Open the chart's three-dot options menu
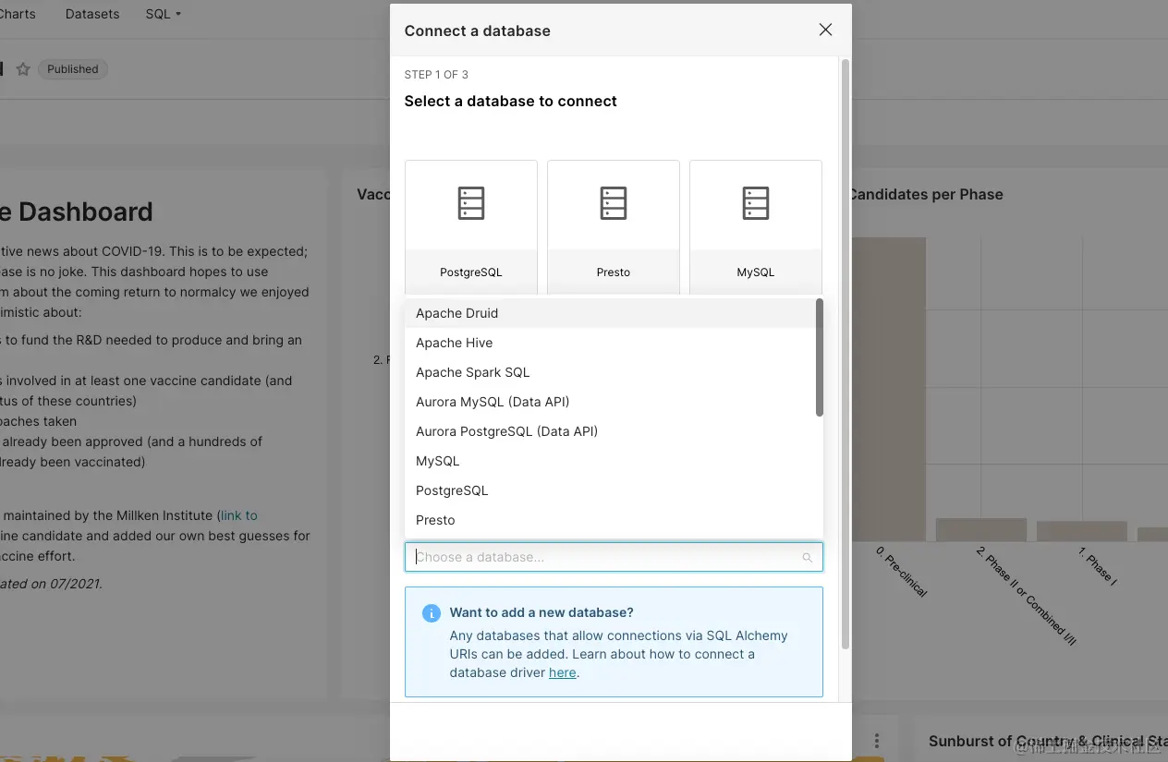 coord(876,741)
